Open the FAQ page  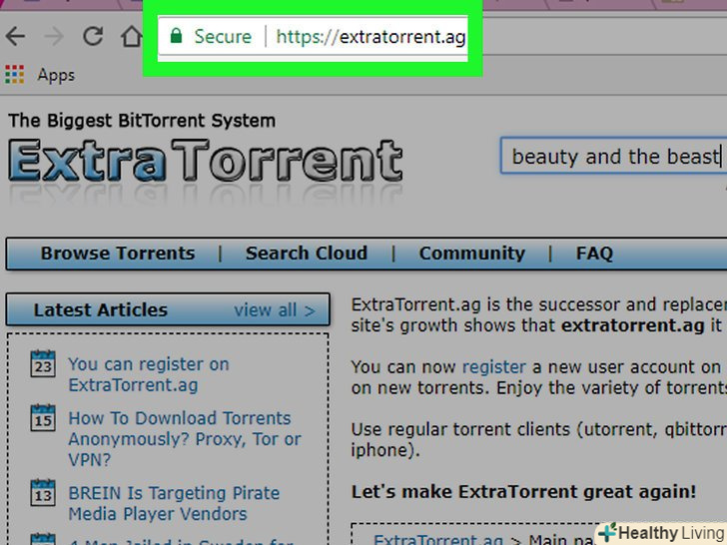point(594,254)
